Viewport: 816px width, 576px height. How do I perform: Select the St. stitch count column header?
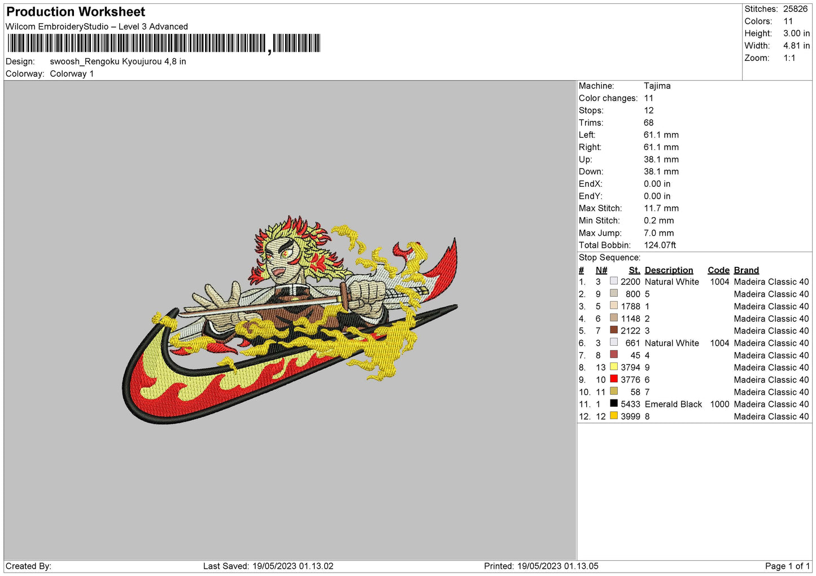point(634,270)
